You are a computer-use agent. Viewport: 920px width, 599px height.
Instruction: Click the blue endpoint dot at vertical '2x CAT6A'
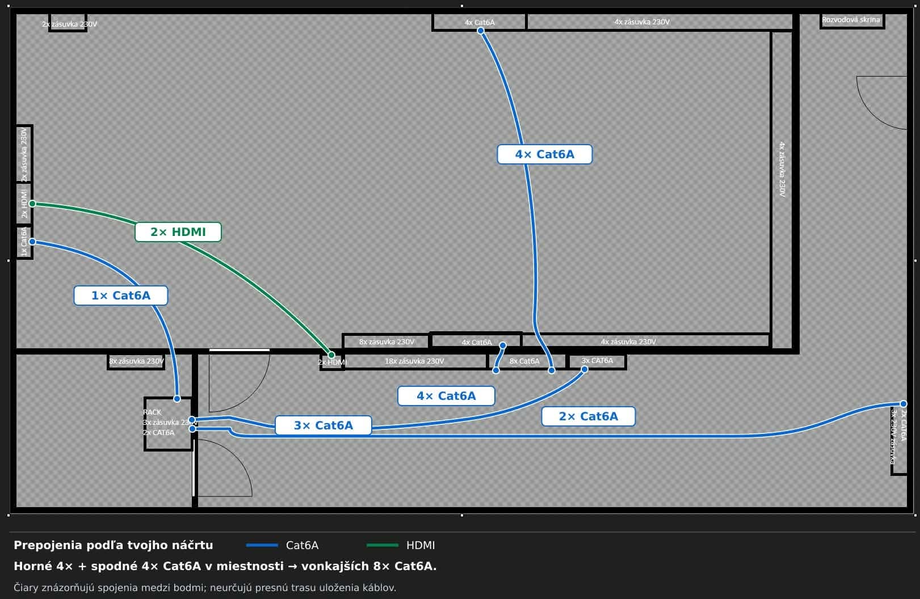pos(904,404)
